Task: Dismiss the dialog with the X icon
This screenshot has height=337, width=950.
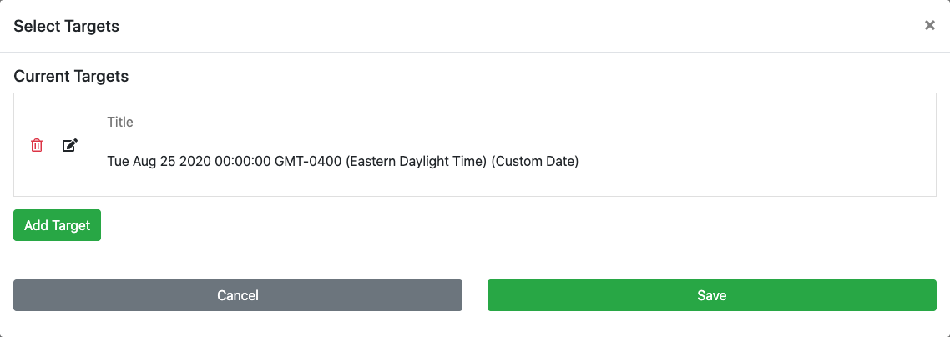Action: coord(929,26)
